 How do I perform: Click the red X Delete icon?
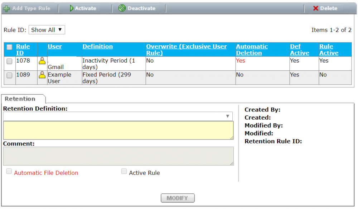click(315, 8)
